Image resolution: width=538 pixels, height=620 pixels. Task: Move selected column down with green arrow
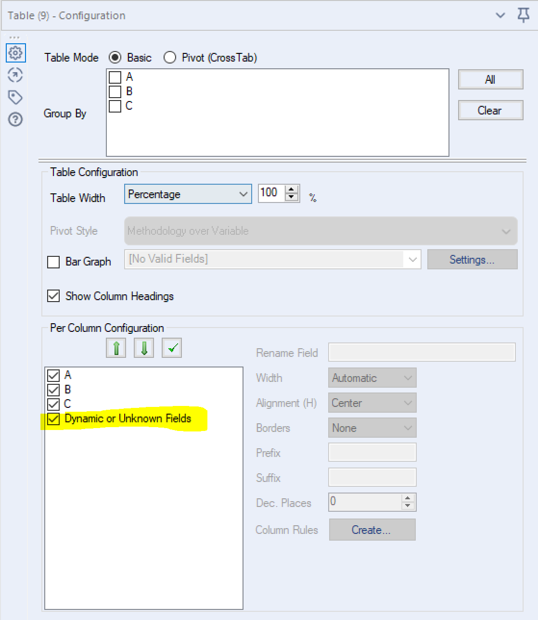[143, 347]
